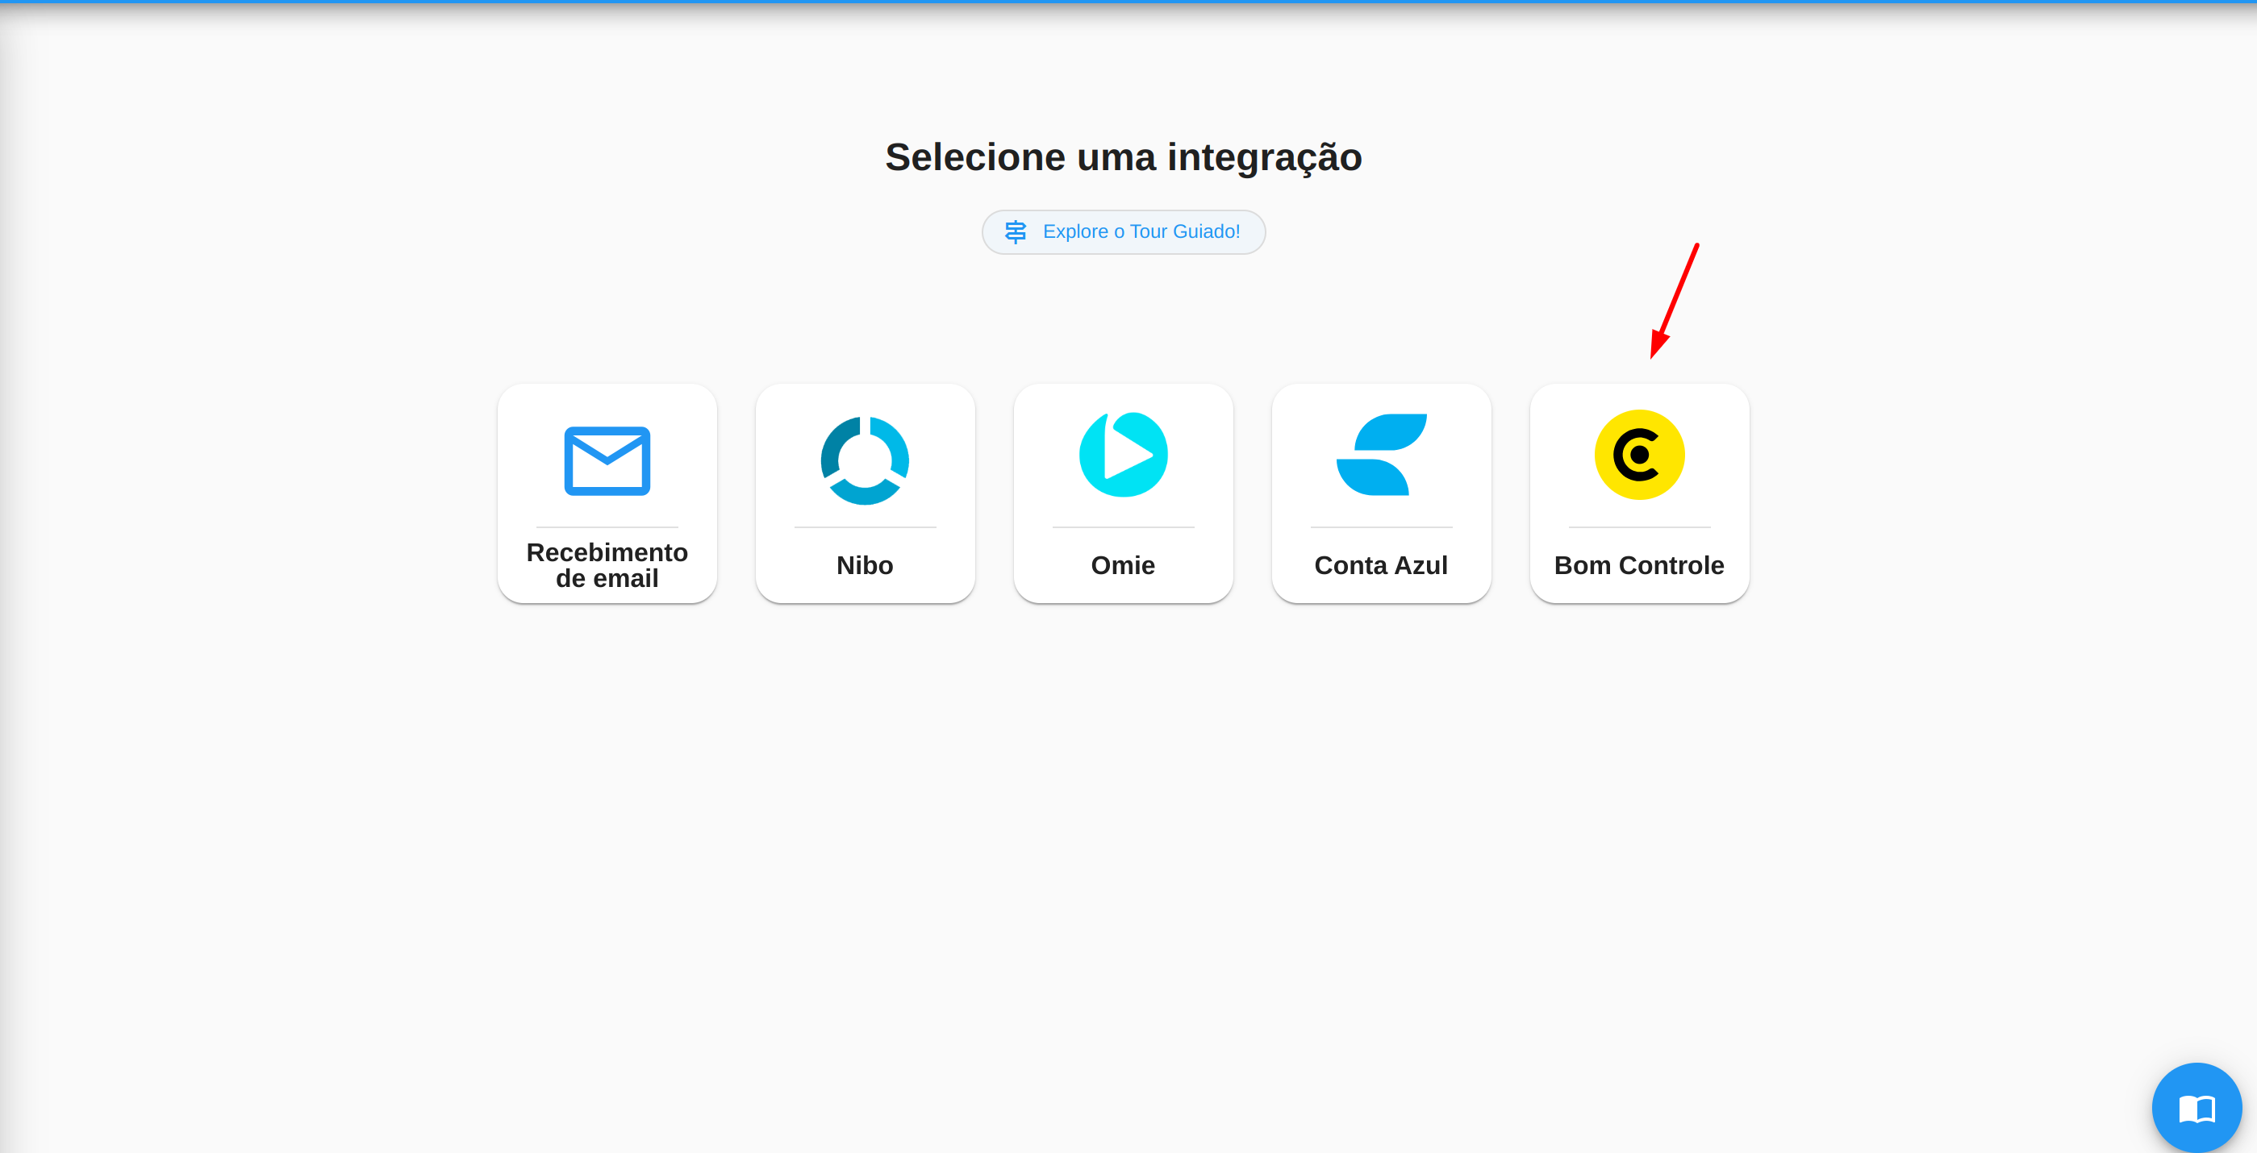Click the Omie play-shaped logo

tap(1123, 455)
